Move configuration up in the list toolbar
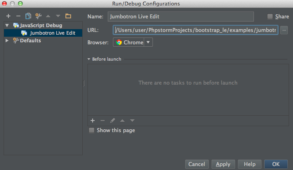 click(x=48, y=16)
